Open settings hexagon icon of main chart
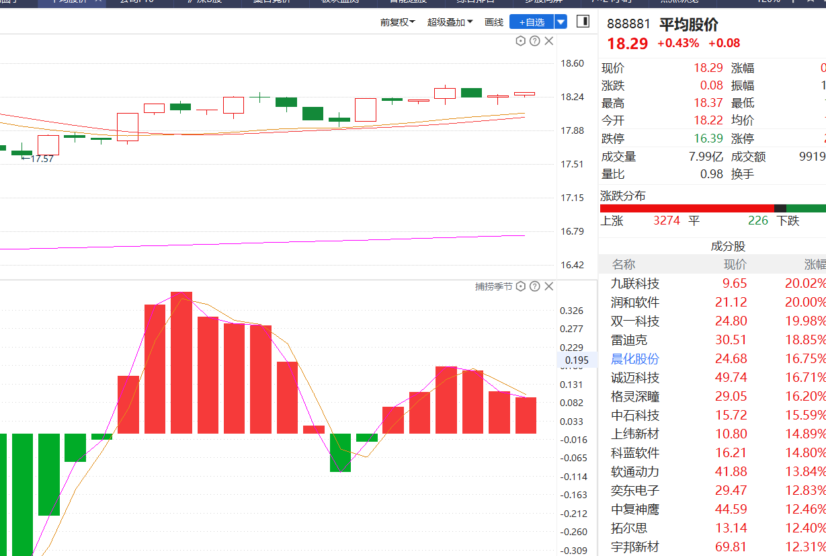Screen dimensions: 826x556 pyautogui.click(x=520, y=41)
